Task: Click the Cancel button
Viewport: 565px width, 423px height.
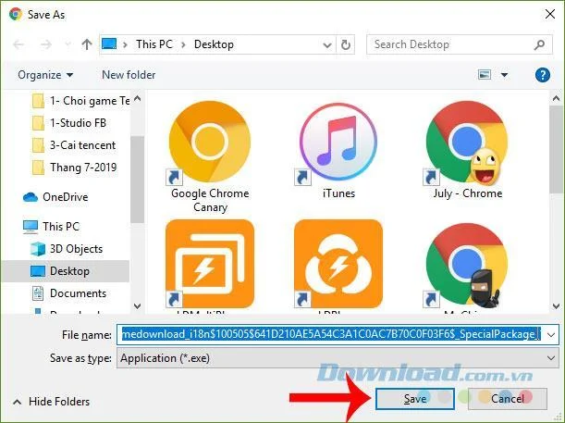Action: pyautogui.click(x=508, y=399)
